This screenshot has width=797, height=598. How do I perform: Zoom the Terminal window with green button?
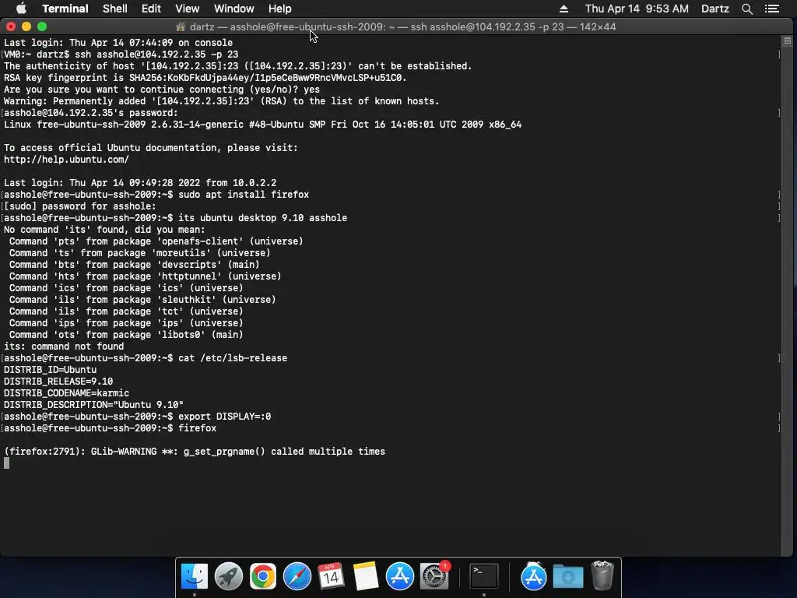point(42,26)
